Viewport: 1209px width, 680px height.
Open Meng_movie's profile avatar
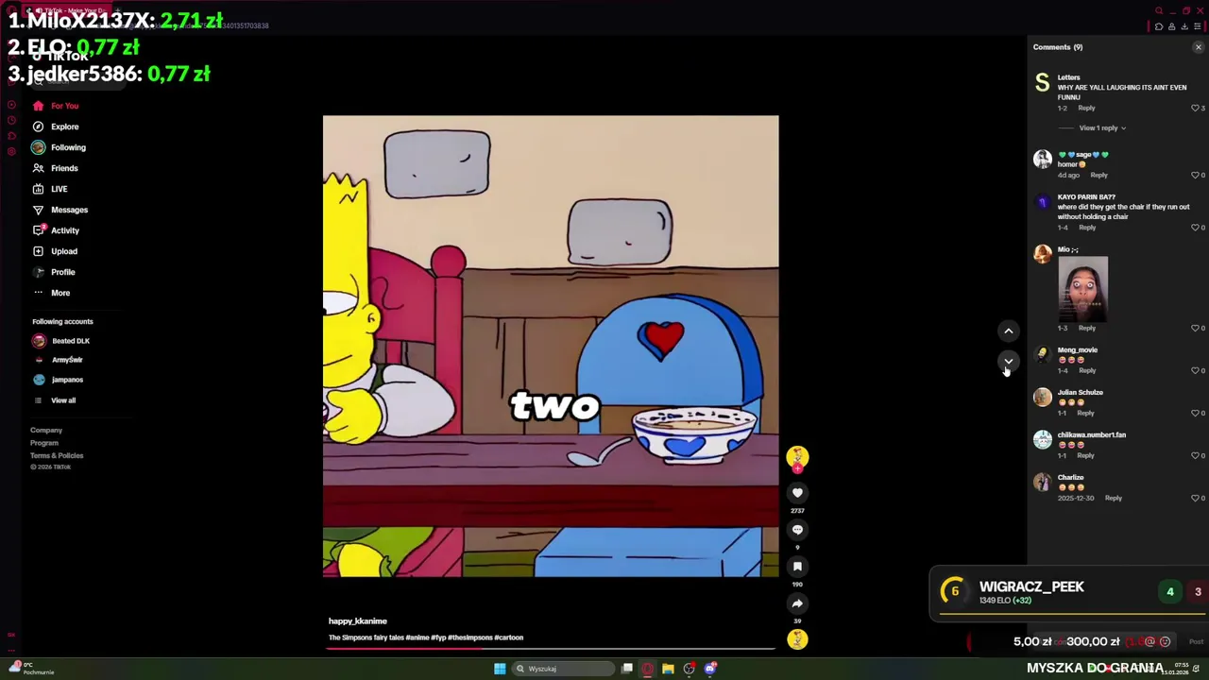tap(1042, 355)
